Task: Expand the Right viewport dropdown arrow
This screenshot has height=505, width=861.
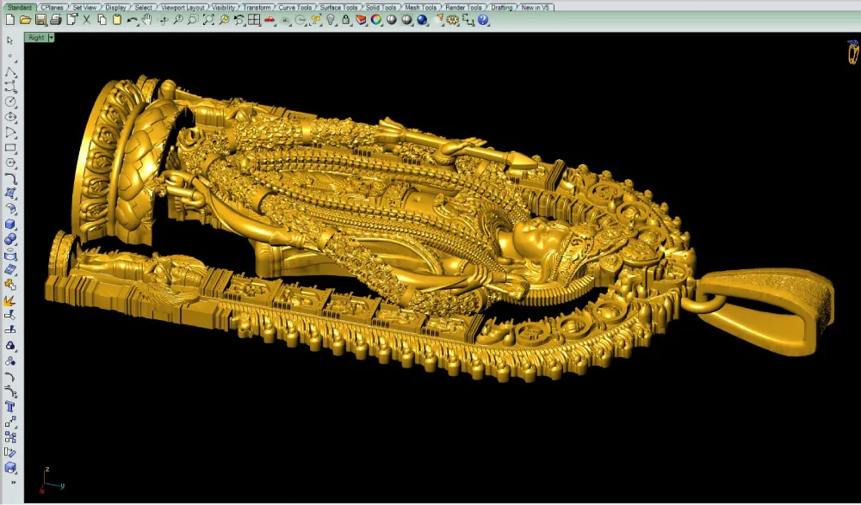Action: click(x=51, y=37)
